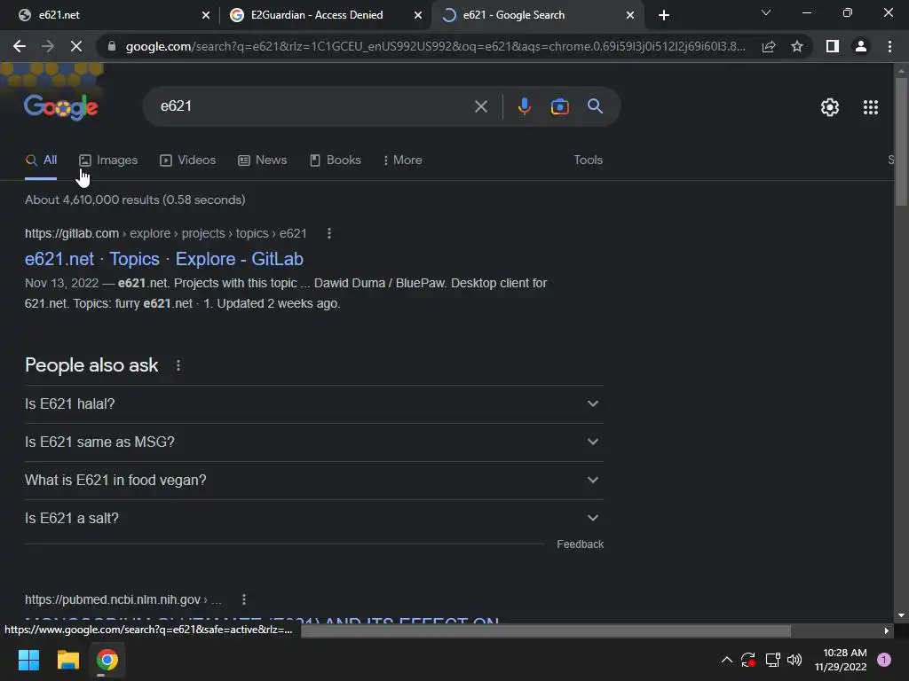The image size is (909, 681).
Task: Stop loading the page
Action: (76, 46)
